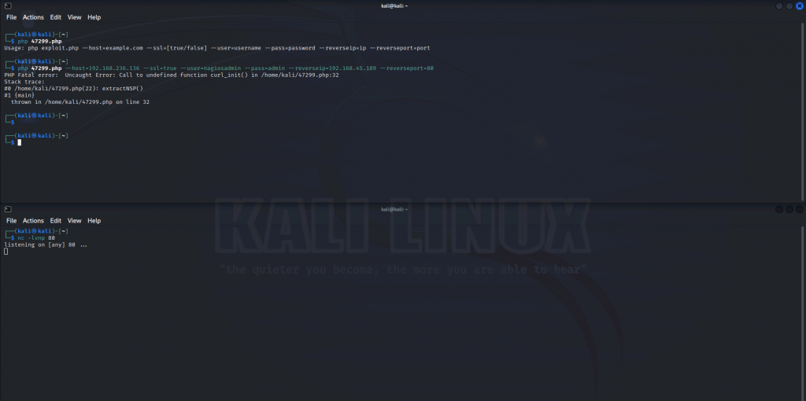Minimize the top terminal window
This screenshot has height=401, width=806.
coord(779,6)
